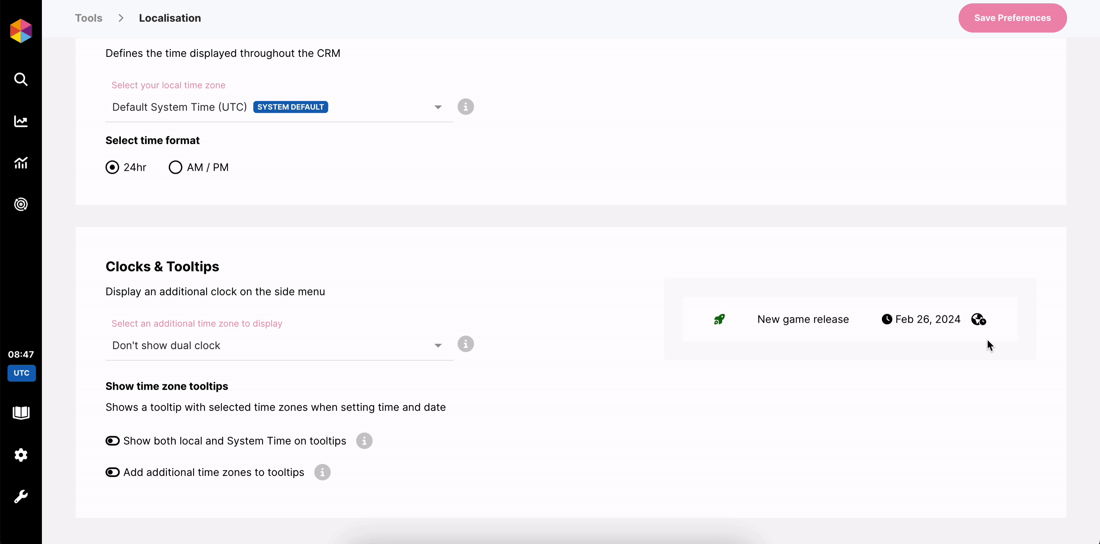Open the book documentation sidebar icon
The height and width of the screenshot is (544, 1100).
pos(21,413)
